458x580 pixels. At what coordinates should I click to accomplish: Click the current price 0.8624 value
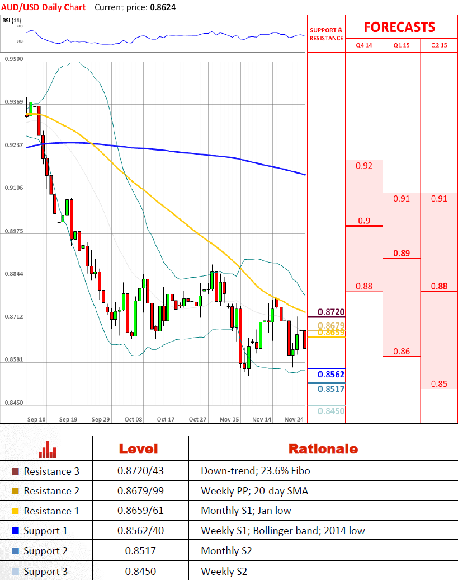[163, 7]
